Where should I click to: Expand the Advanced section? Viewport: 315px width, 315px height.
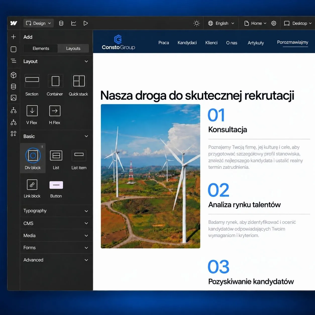click(x=56, y=260)
